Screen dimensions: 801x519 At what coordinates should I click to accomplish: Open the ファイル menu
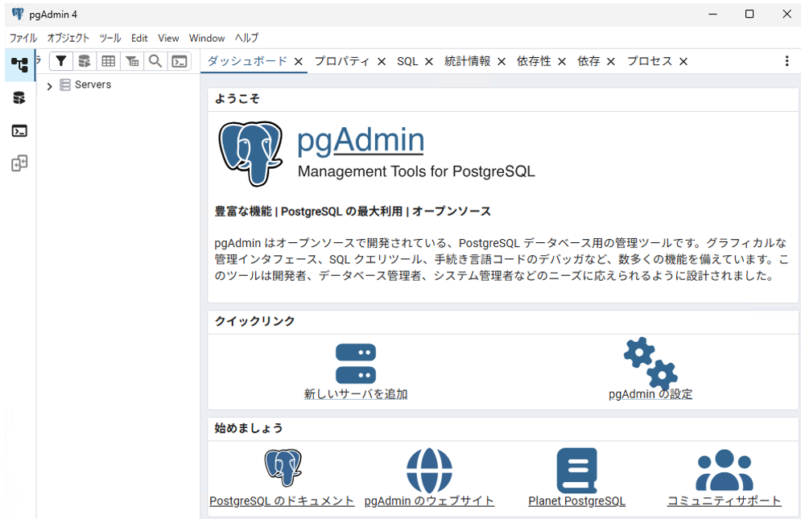(x=23, y=39)
